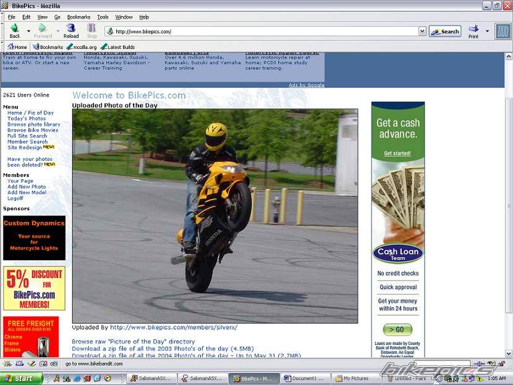The image size is (513, 385).
Task: Click the Custom Dynamics sponsor banner
Action: (x=35, y=238)
